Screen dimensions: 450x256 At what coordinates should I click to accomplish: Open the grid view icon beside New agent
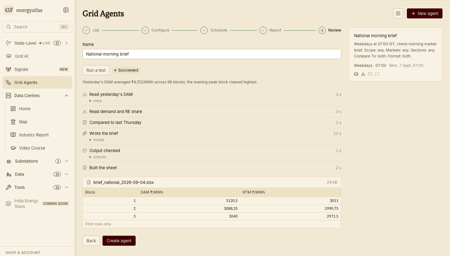pyautogui.click(x=398, y=13)
